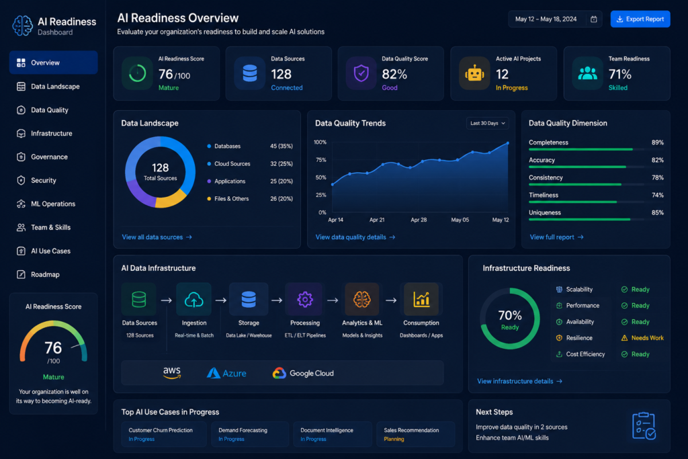Click the Uniqueness progress bar
This screenshot has height=459, width=688.
click(587, 220)
